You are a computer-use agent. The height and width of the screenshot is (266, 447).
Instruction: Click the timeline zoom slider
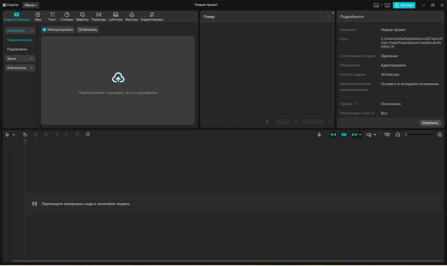[x=419, y=135]
